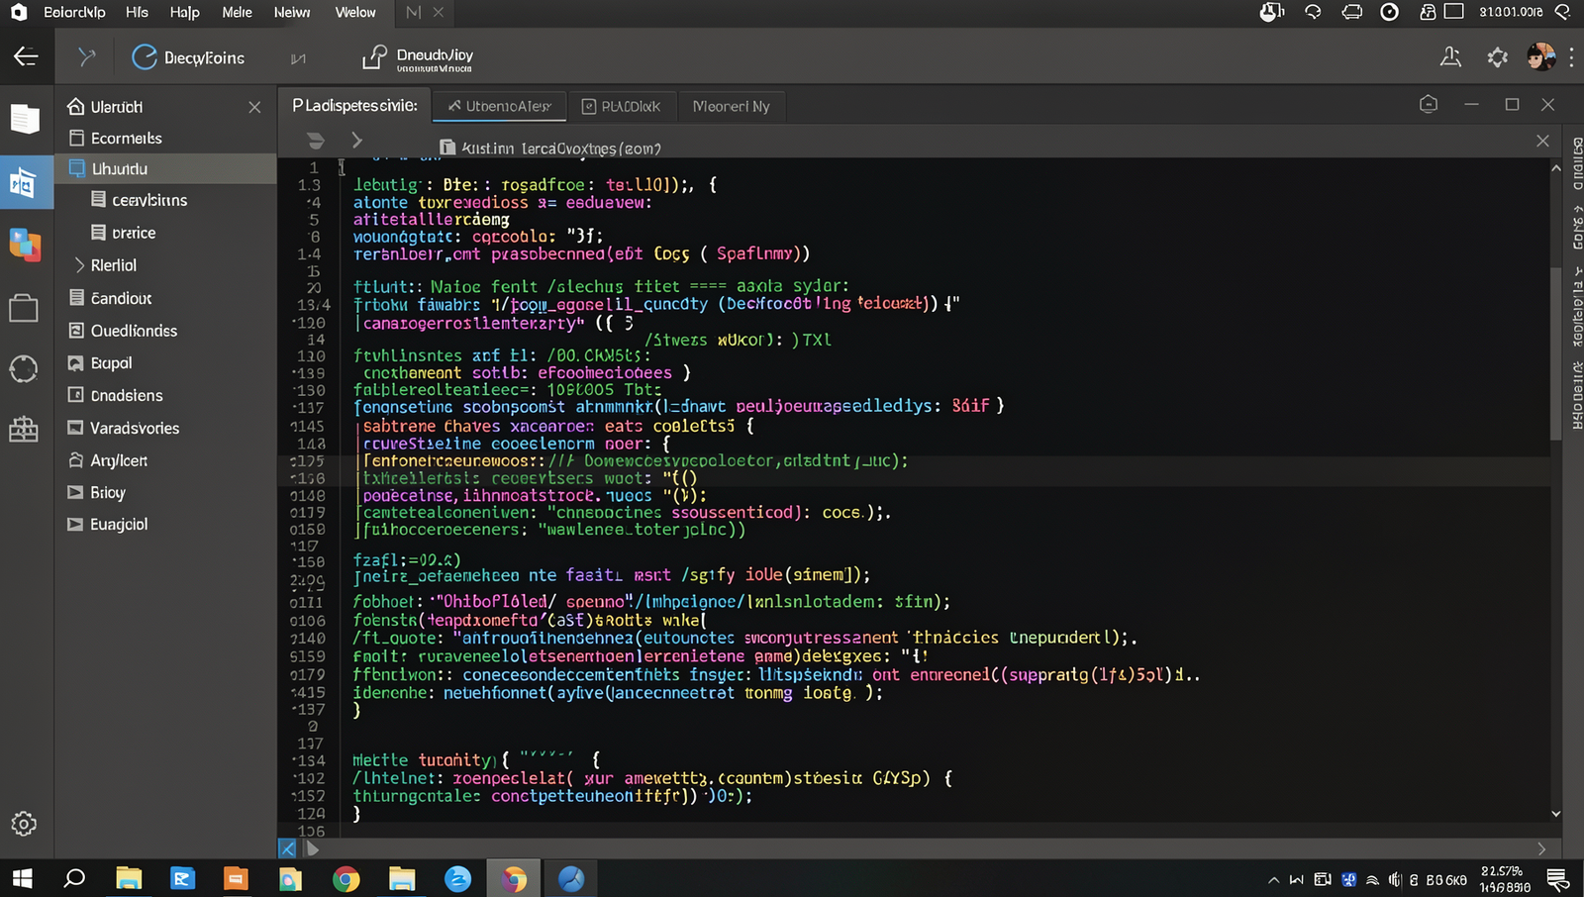Expand the Rlerliol tree node
This screenshot has width=1584, height=897.
79,265
